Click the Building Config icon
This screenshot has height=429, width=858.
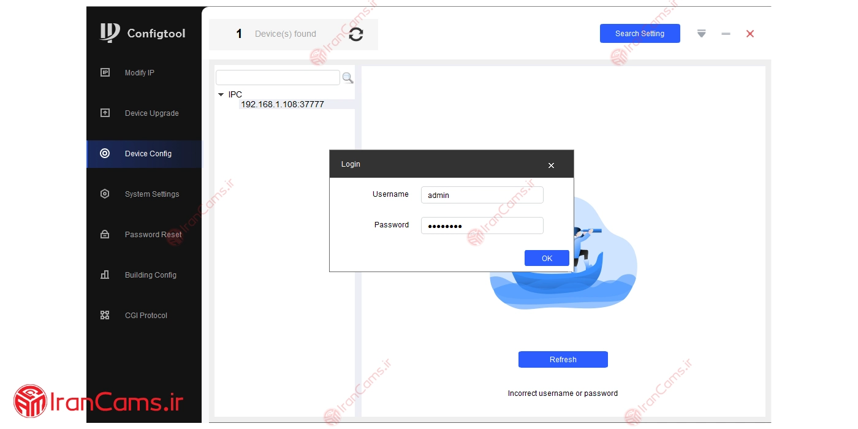click(x=105, y=275)
